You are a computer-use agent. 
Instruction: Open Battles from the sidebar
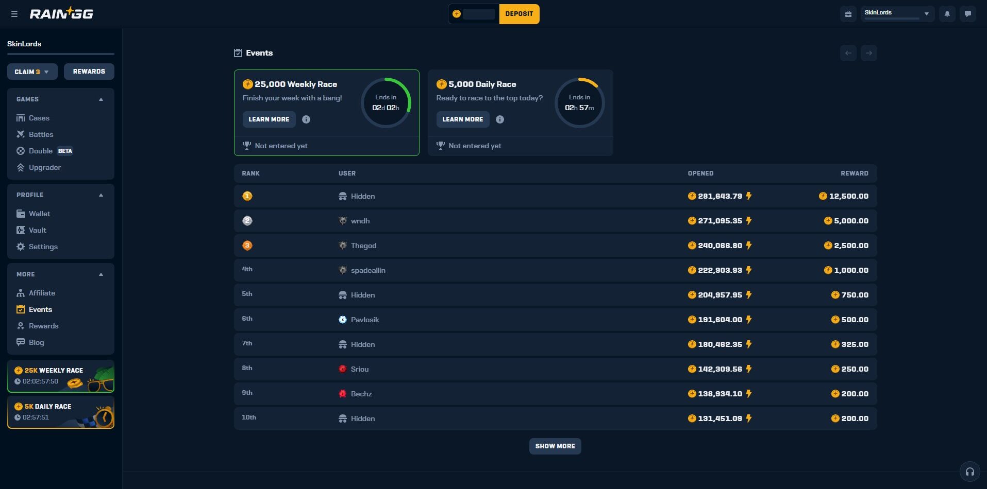point(41,134)
